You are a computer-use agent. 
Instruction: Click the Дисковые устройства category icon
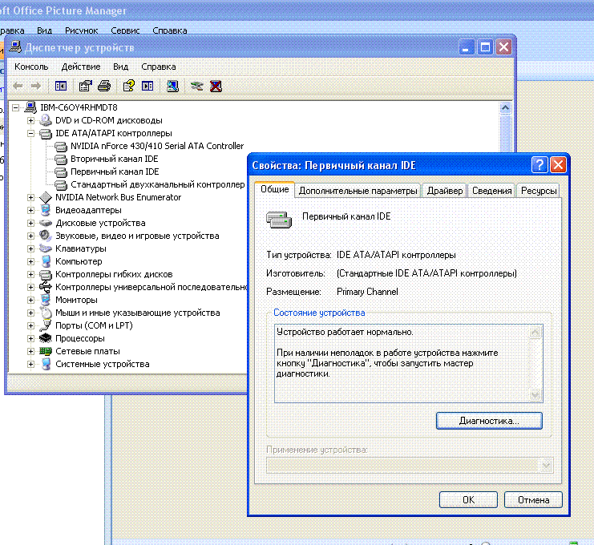point(46,223)
